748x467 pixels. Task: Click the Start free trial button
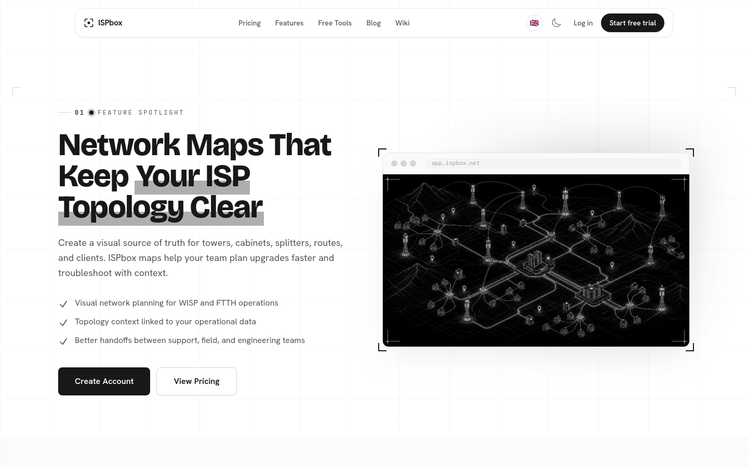(633, 23)
